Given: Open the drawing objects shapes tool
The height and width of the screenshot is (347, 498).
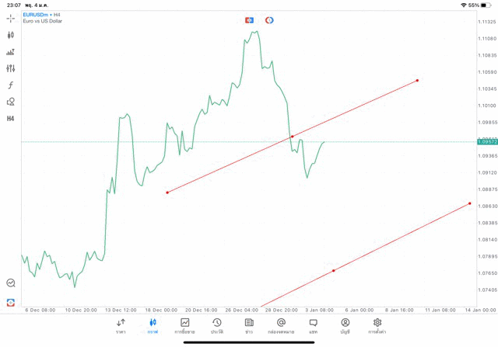Looking at the screenshot, I should [11, 102].
